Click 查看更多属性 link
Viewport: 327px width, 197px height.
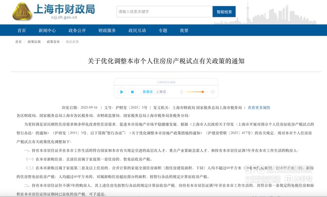coord(259,107)
